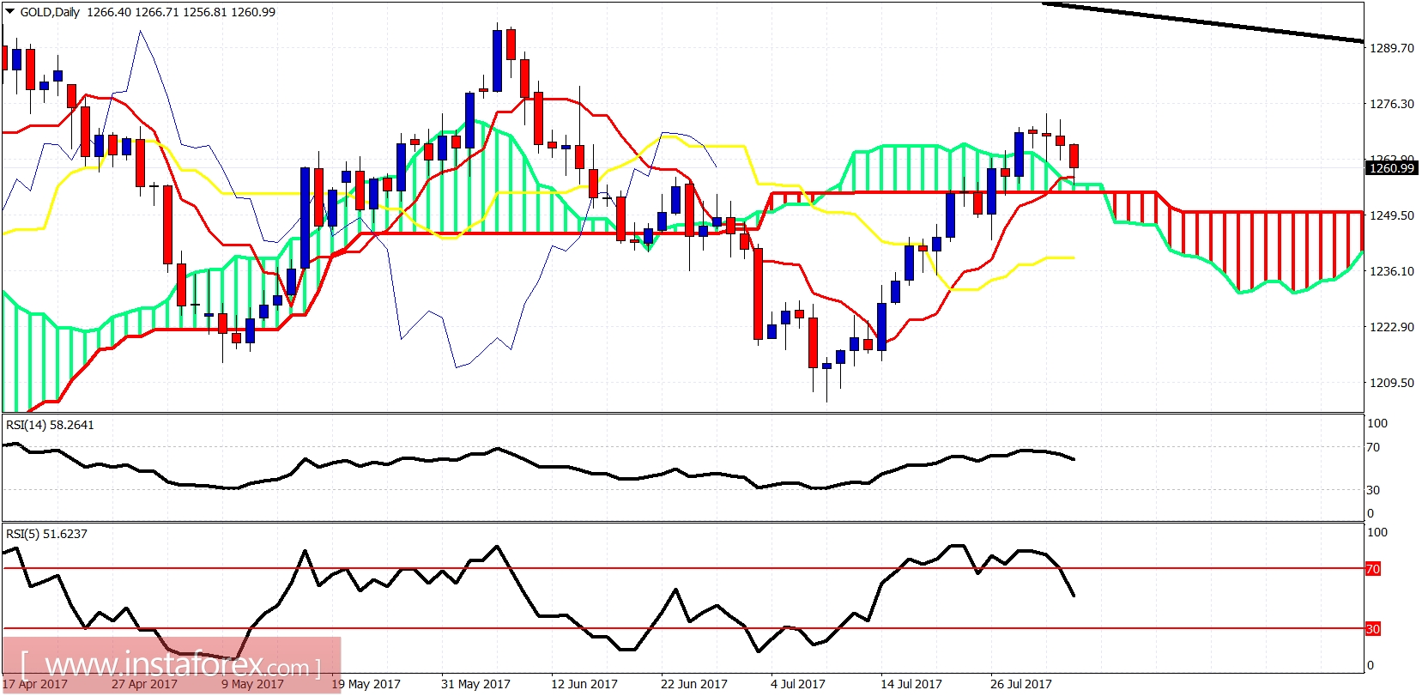Click the RSI(5) 51.6237 indicator label
Viewport: 1422px width, 696px height.
pyautogui.click(x=46, y=534)
